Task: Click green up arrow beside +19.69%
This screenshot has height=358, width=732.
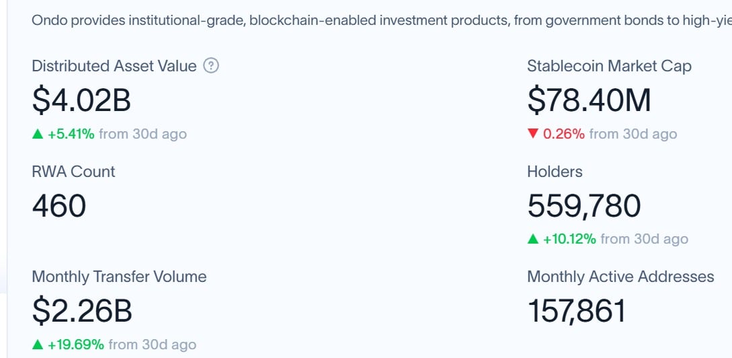Action: [x=38, y=345]
